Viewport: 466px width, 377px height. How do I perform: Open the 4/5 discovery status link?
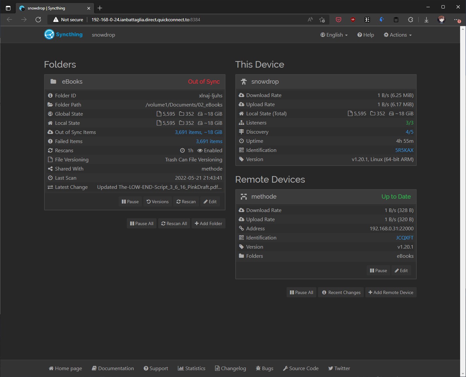tap(409, 132)
